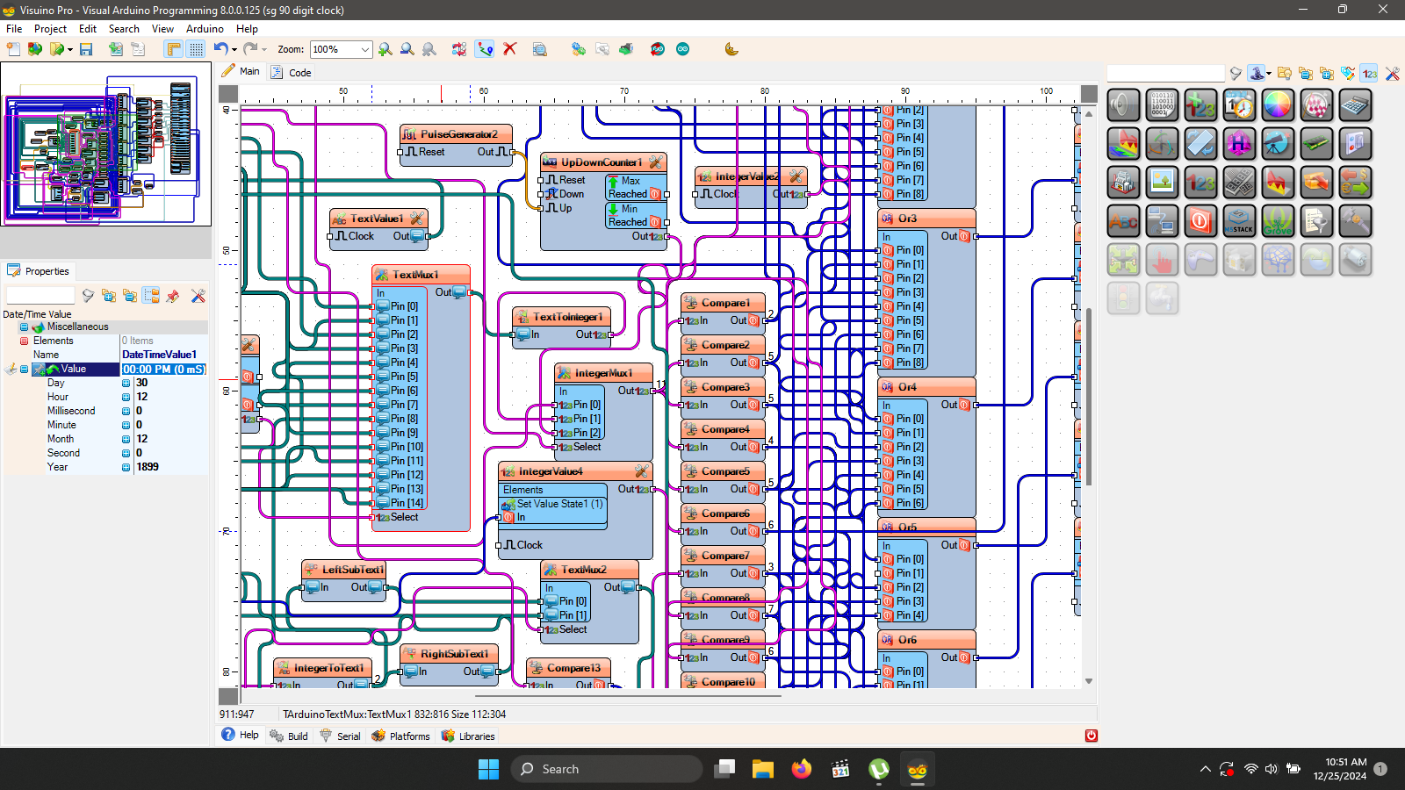Click the Libraries button in bottom bar

click(468, 736)
